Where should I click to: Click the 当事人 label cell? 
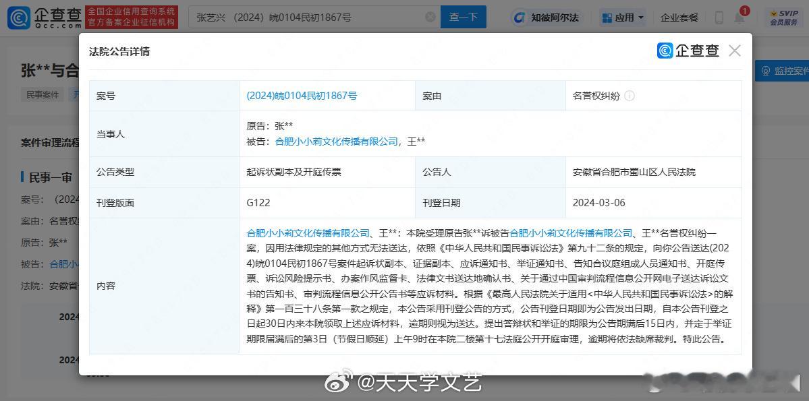[164, 134]
